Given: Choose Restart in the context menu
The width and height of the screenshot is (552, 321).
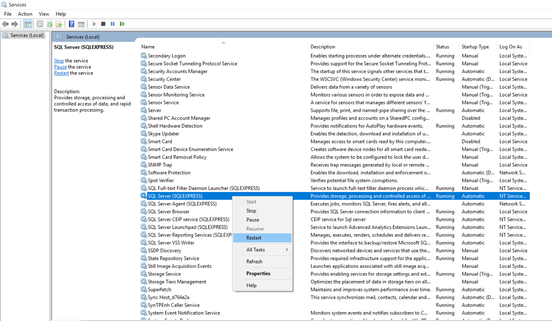Looking at the screenshot, I should pos(262,238).
